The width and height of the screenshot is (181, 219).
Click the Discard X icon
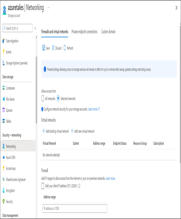53,48
